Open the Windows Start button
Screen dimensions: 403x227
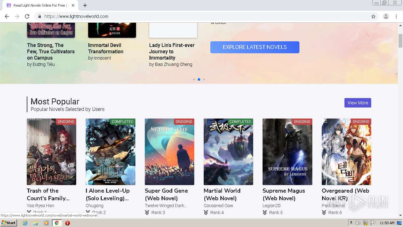tap(9, 223)
